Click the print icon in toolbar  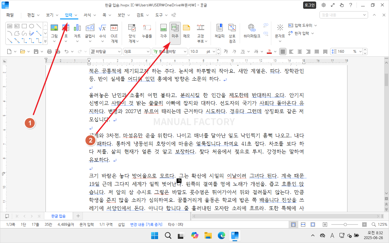click(x=49, y=52)
